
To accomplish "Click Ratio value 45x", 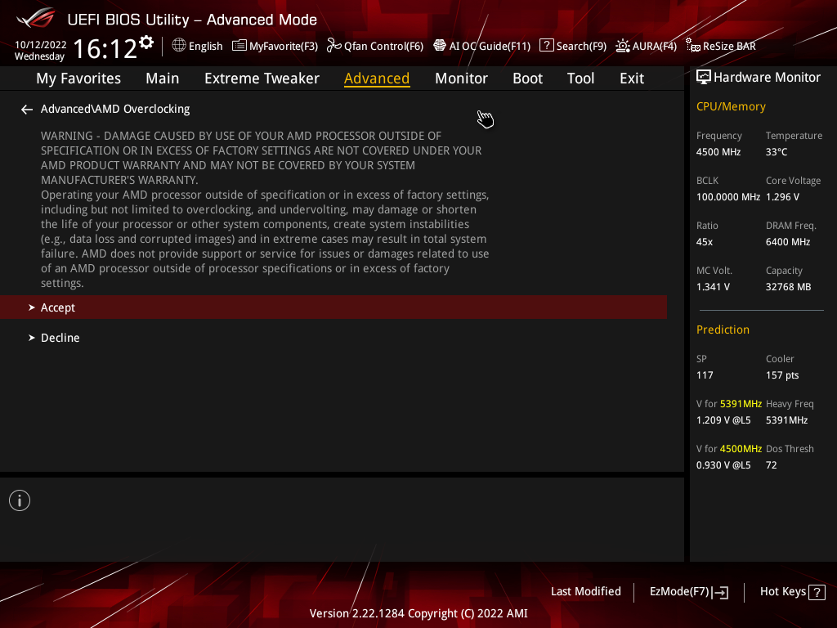I will pyautogui.click(x=704, y=242).
